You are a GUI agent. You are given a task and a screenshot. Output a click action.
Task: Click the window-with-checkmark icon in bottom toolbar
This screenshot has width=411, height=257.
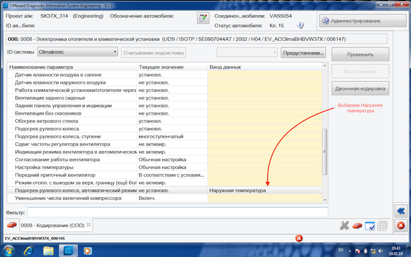point(369,226)
